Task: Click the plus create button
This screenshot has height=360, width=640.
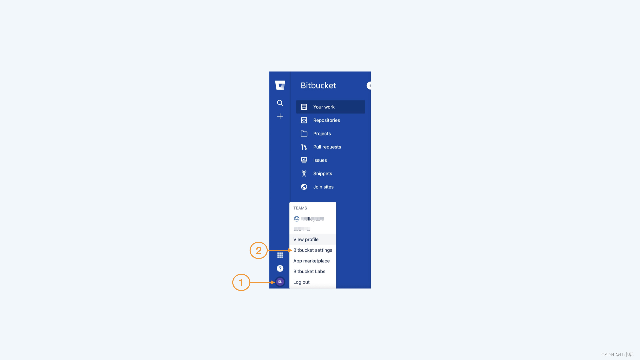Action: [x=280, y=116]
